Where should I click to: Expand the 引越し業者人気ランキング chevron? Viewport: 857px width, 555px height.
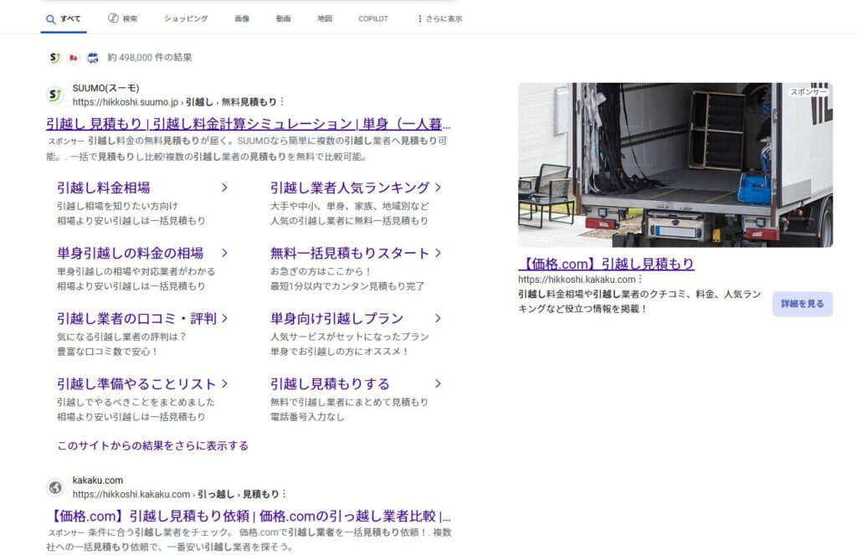tap(438, 188)
